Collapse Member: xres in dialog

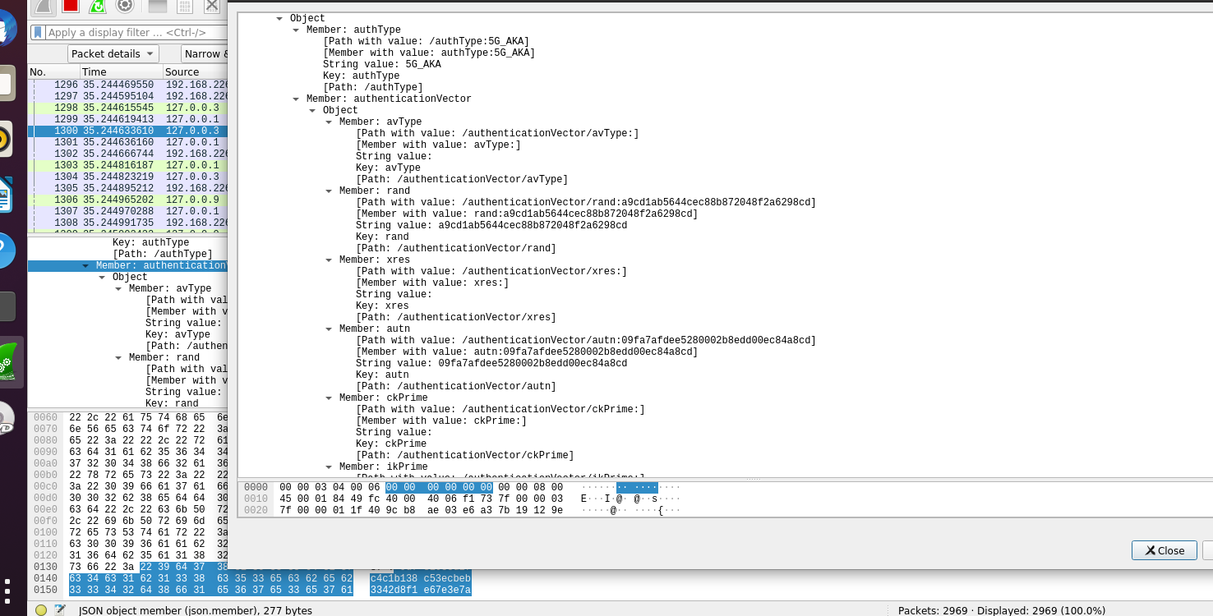[x=330, y=260]
